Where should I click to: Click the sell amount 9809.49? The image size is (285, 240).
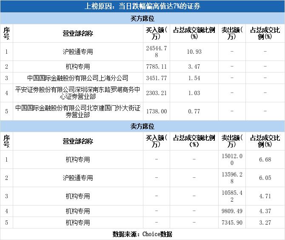click(x=232, y=211)
